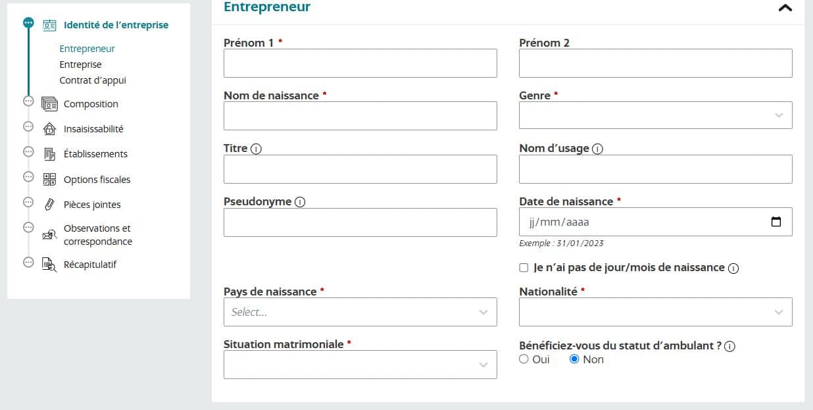Viewport: 813px width, 410px height.
Task: Go to the Entreprise section in sidebar
Action: tap(80, 64)
